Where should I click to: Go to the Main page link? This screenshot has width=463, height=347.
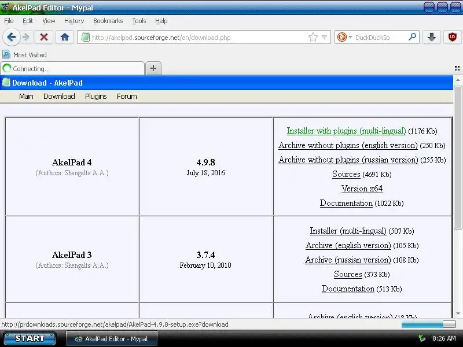pyautogui.click(x=26, y=97)
